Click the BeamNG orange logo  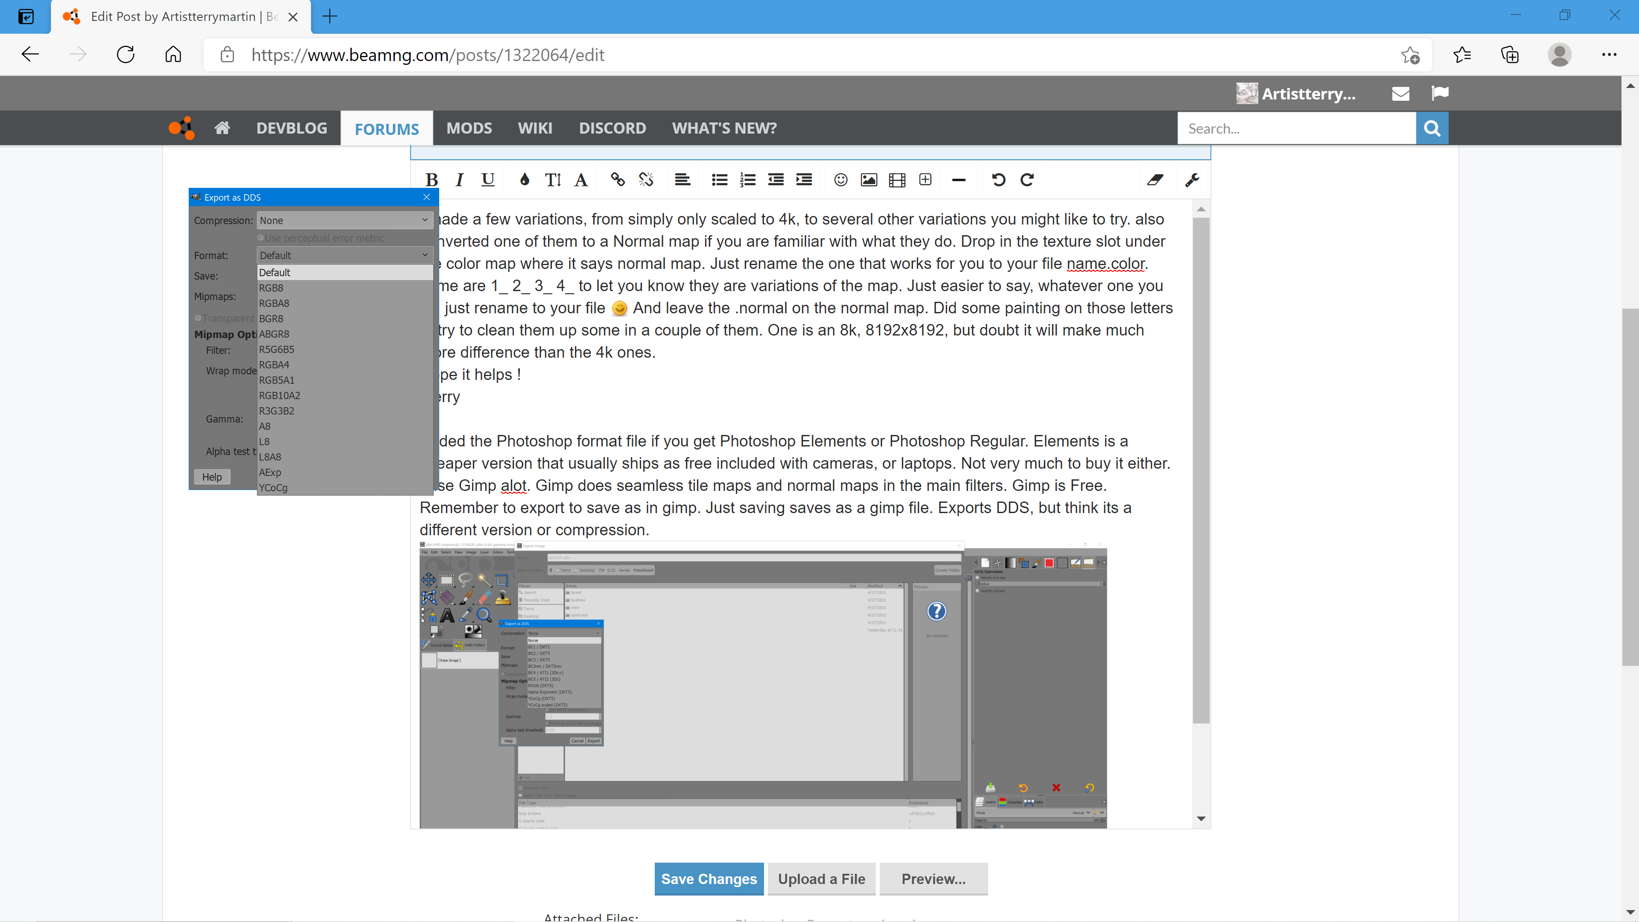point(181,128)
